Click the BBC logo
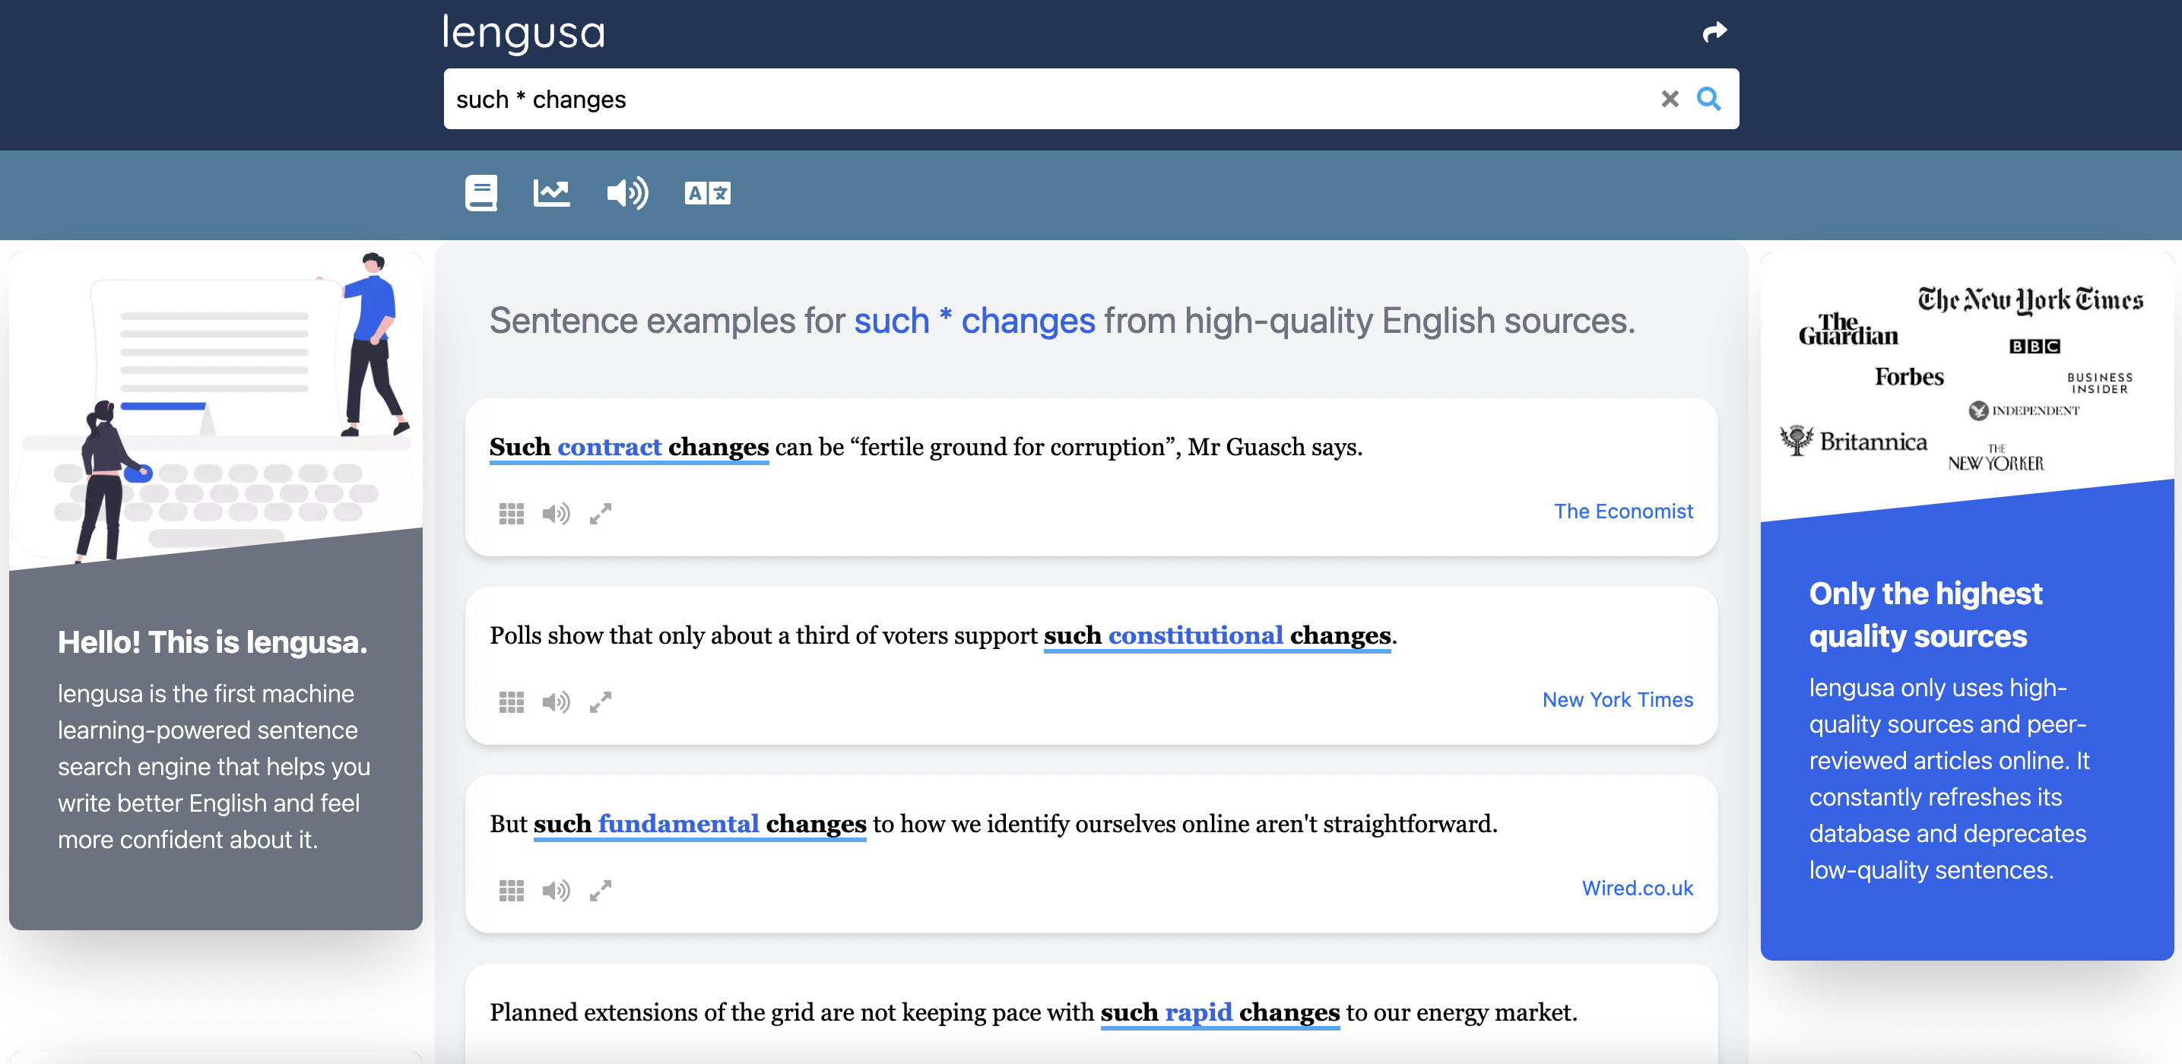 pyautogui.click(x=2034, y=347)
